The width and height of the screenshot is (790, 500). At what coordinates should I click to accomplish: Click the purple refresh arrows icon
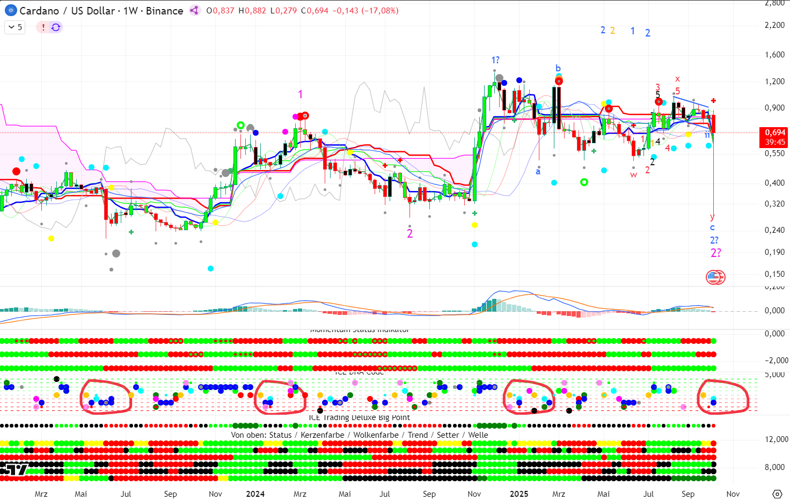56,27
